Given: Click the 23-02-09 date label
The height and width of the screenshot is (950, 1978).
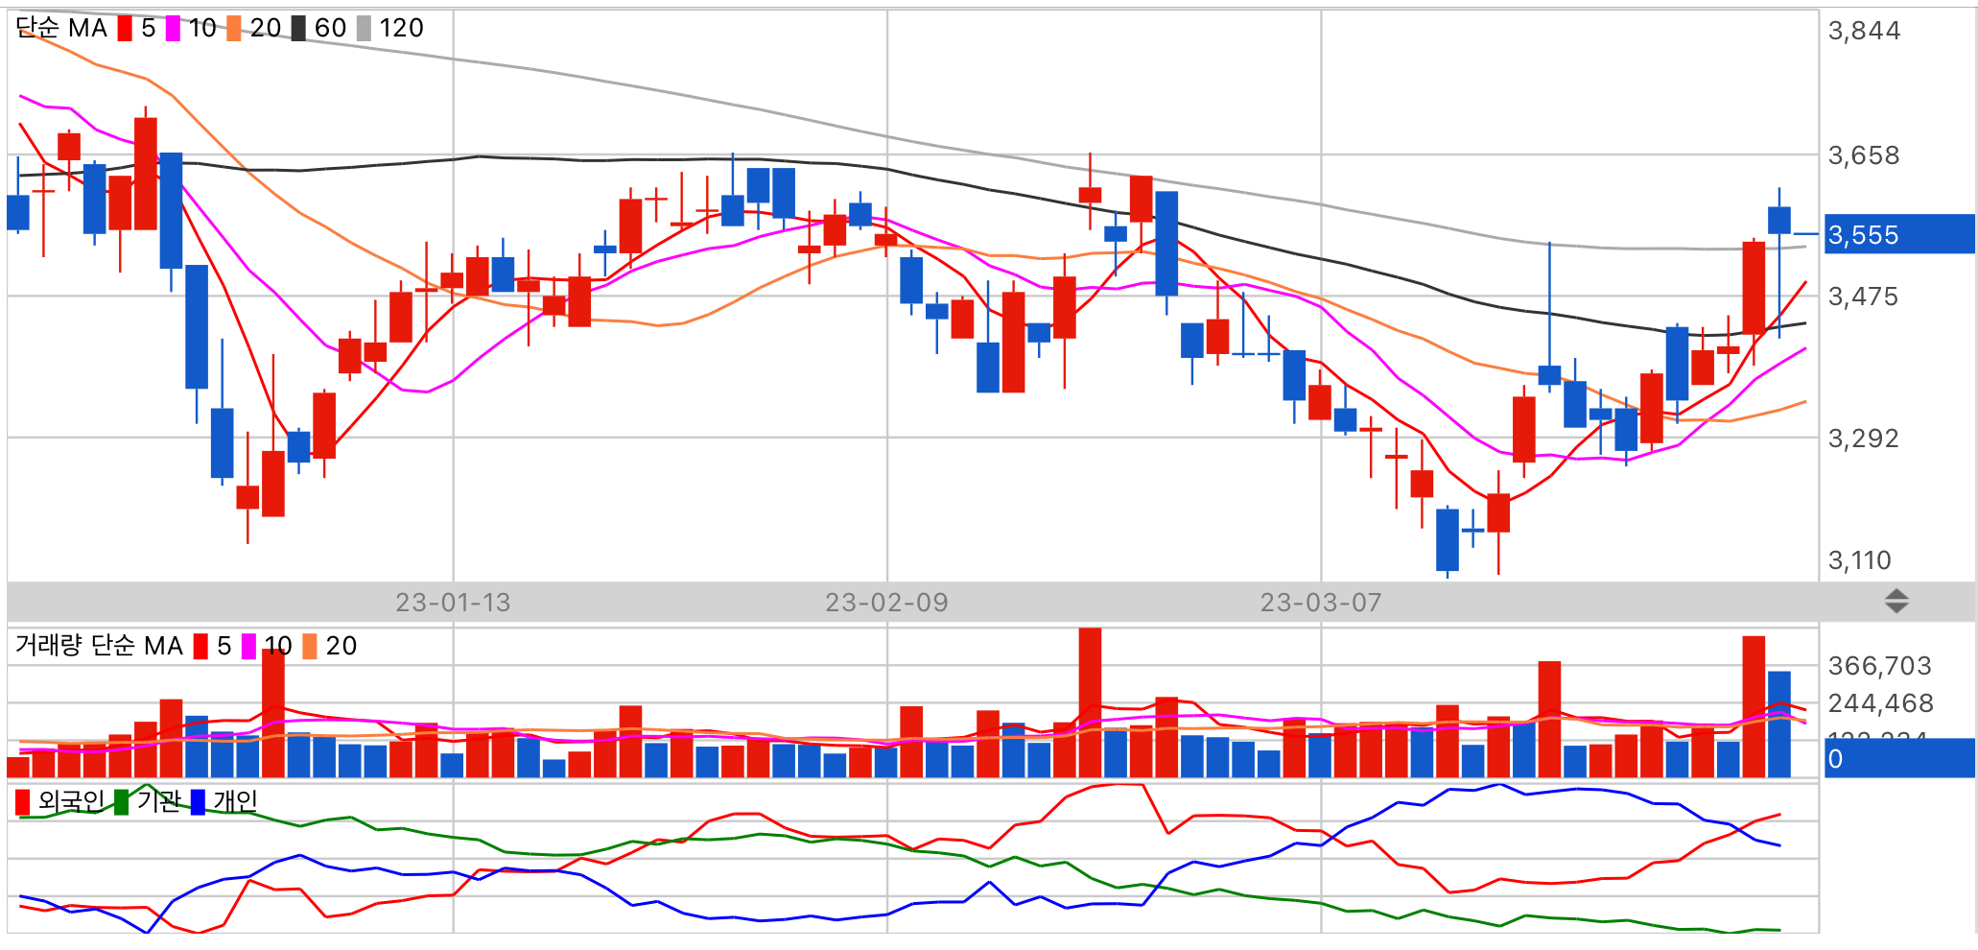Looking at the screenshot, I should 886,603.
